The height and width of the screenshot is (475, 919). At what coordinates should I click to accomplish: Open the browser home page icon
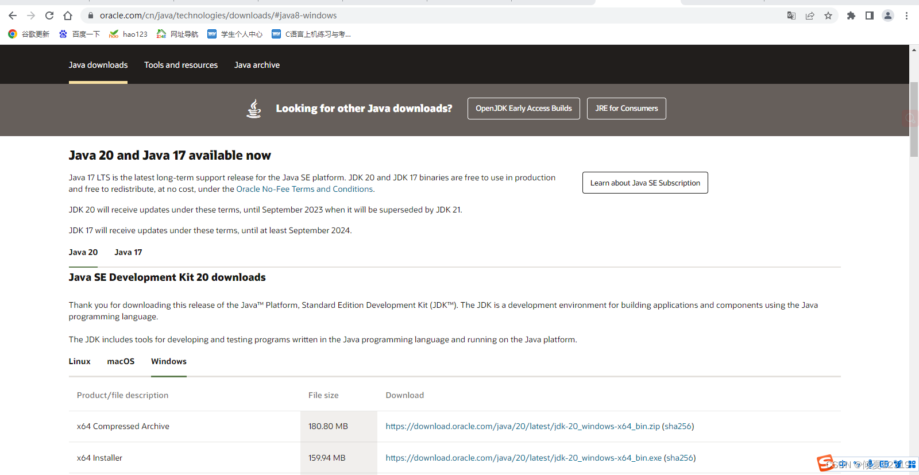(x=68, y=16)
